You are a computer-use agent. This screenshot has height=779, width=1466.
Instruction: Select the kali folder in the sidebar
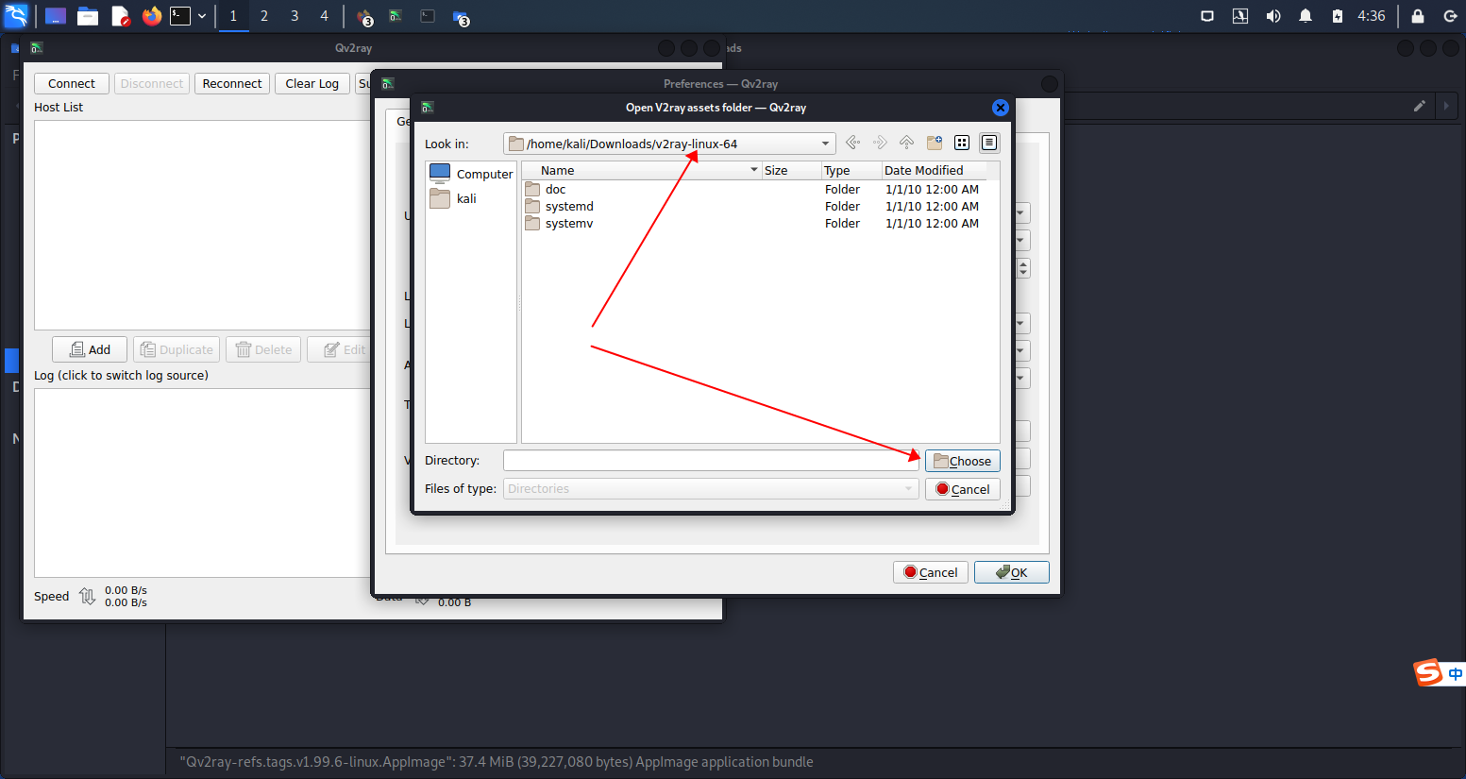[x=453, y=198]
